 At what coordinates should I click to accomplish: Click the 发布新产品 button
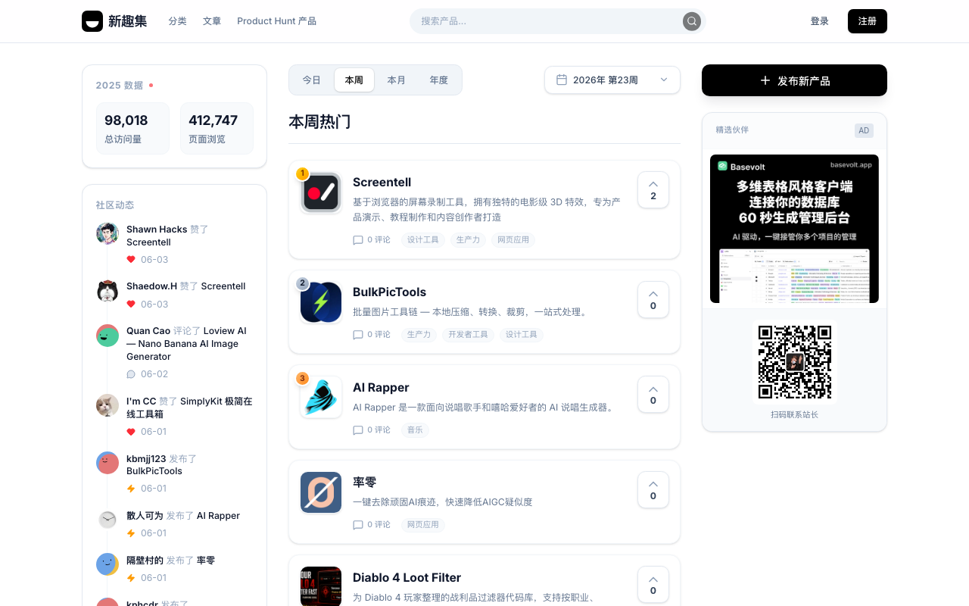794,80
